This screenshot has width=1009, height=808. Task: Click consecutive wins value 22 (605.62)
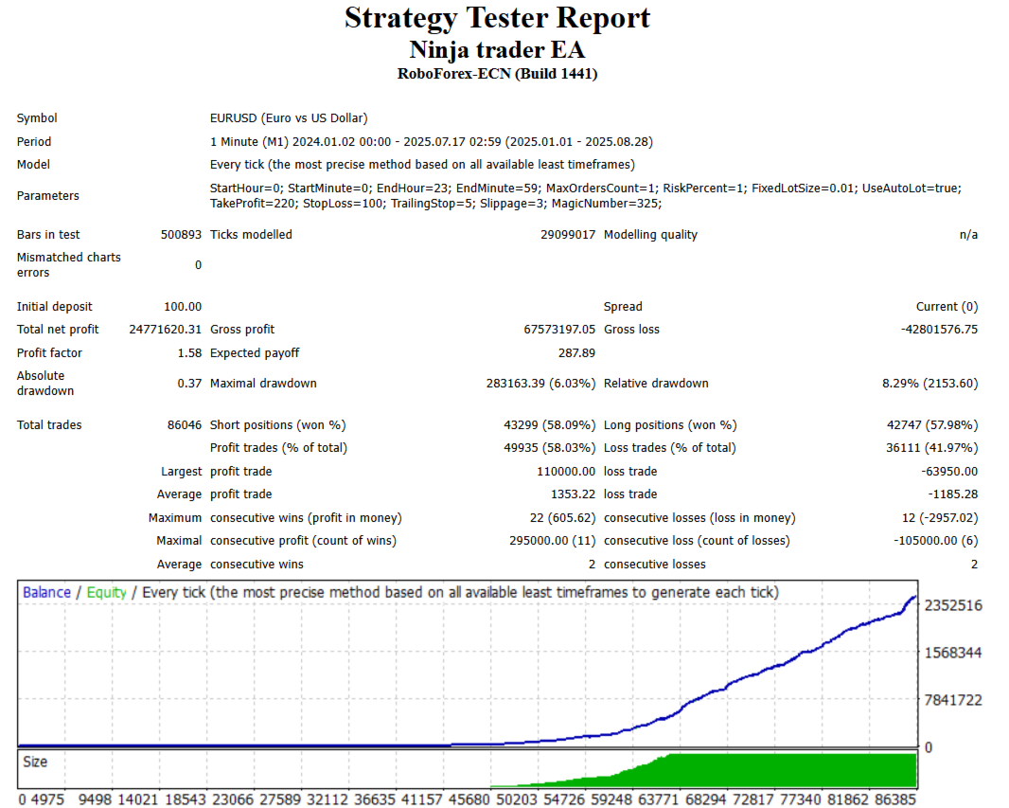click(562, 518)
